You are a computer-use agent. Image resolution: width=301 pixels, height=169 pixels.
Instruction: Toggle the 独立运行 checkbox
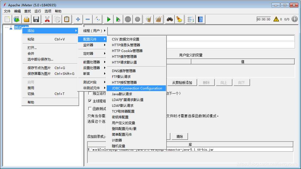click(90, 93)
